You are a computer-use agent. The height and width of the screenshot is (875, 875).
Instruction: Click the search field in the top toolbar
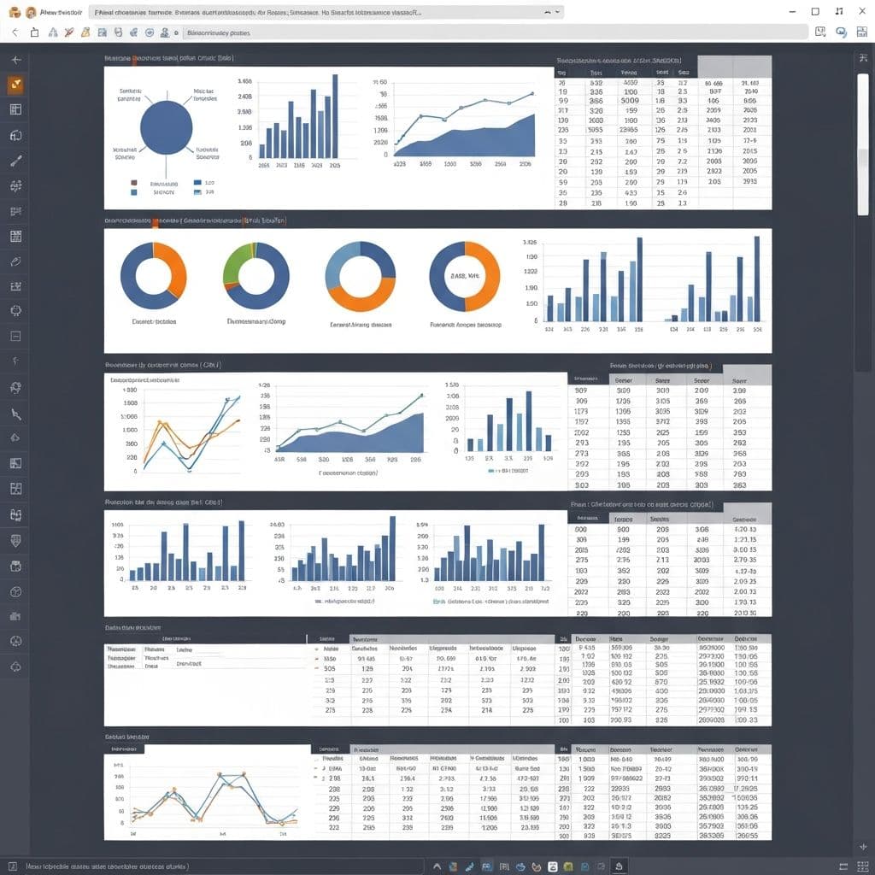coord(494,32)
